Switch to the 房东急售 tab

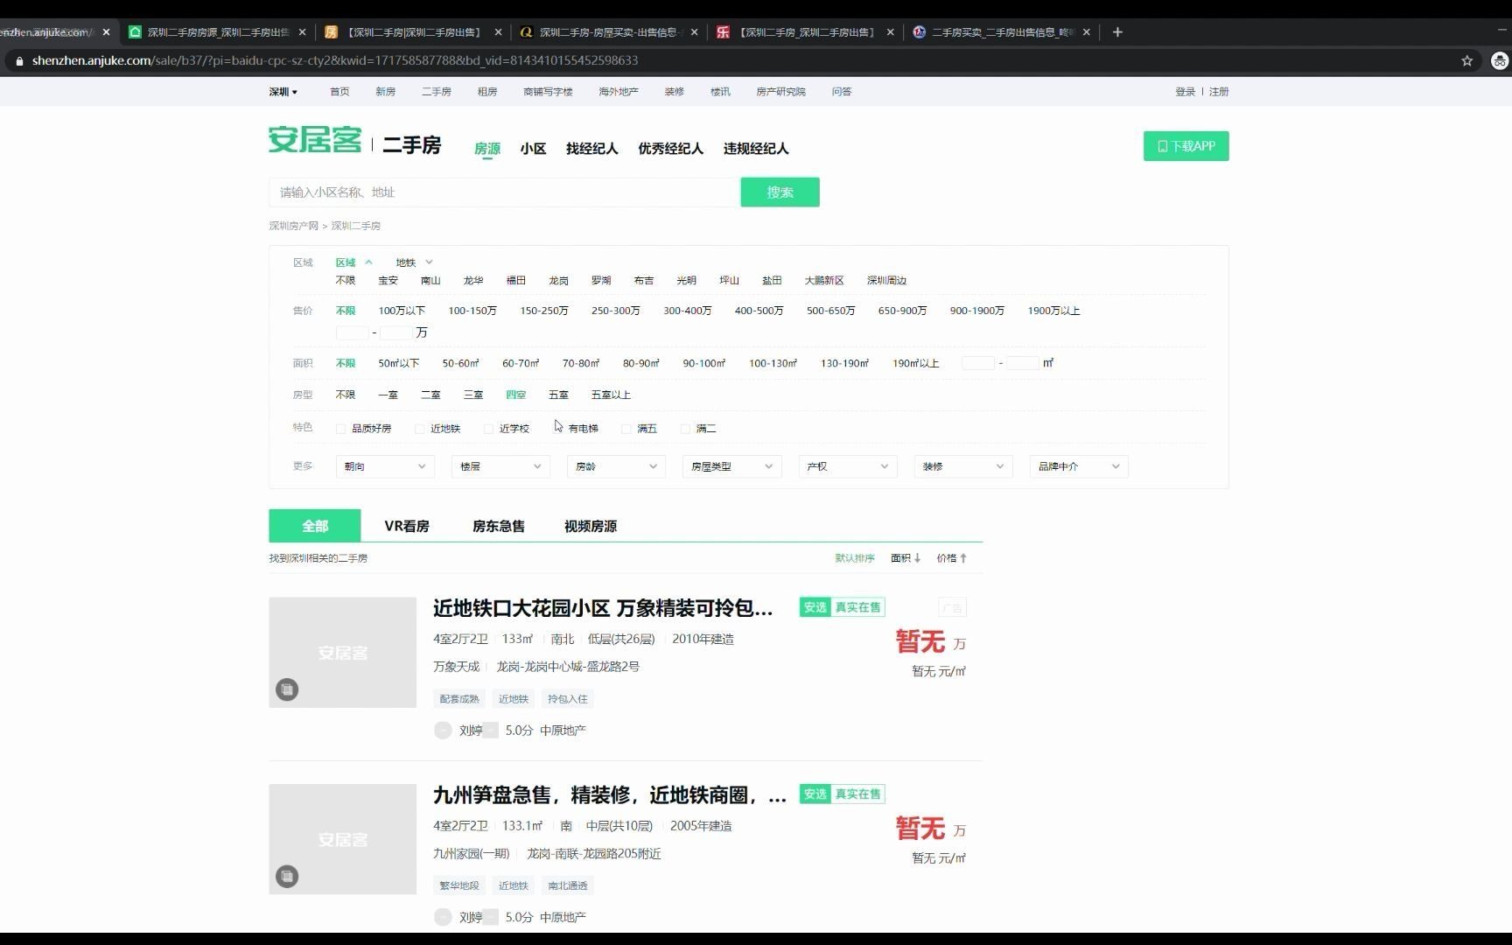coord(499,526)
